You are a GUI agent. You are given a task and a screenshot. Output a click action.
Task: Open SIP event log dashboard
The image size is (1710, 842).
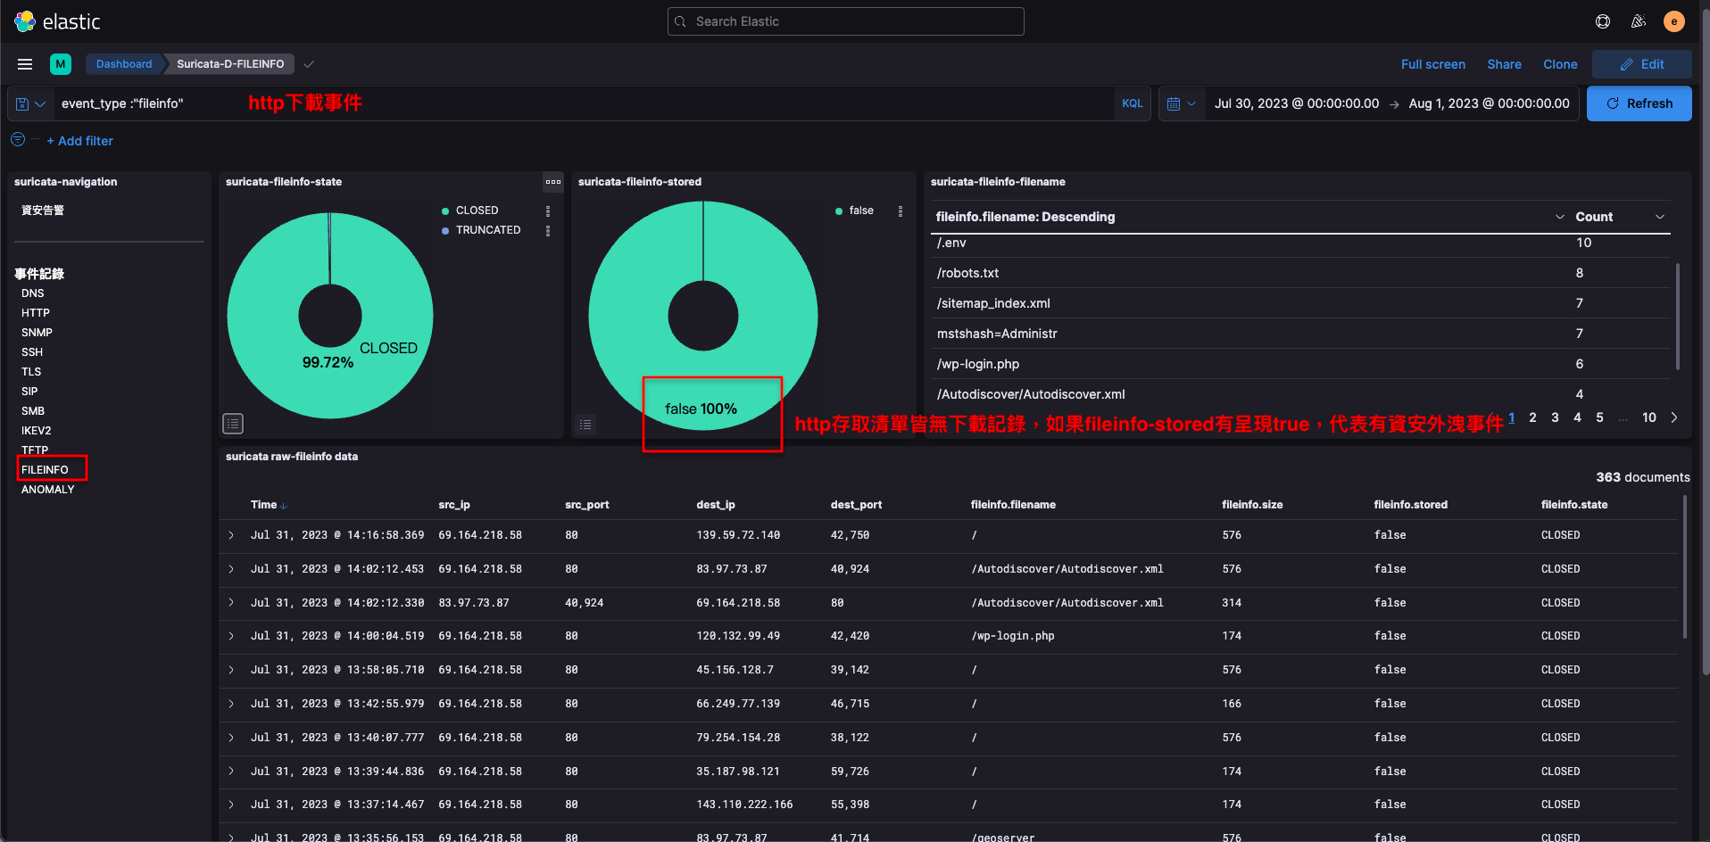[x=29, y=392]
